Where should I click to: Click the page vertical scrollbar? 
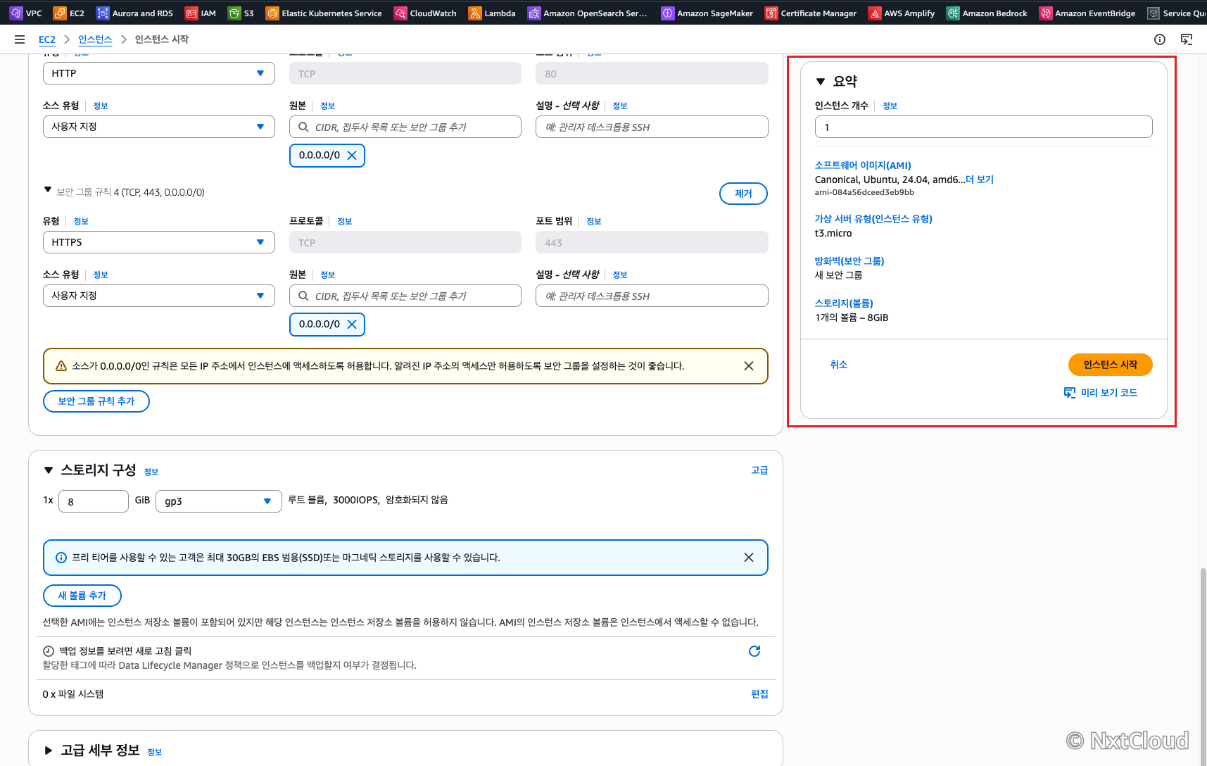[1203, 665]
